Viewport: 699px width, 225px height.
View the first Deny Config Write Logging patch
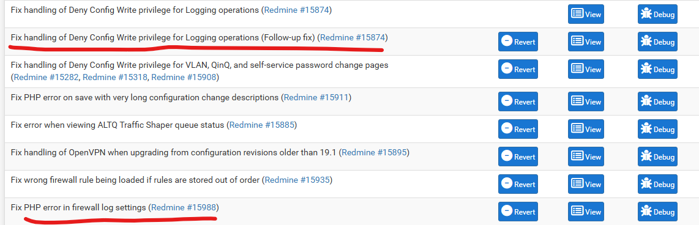click(x=586, y=14)
